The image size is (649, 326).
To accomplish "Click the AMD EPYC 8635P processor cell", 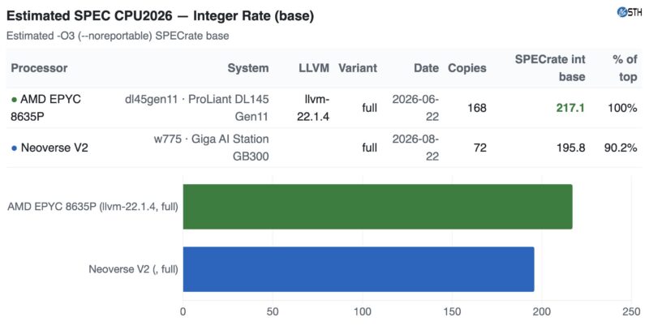I will tap(45, 108).
